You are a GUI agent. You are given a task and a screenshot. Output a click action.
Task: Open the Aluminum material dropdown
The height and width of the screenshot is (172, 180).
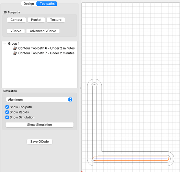[x=40, y=99]
